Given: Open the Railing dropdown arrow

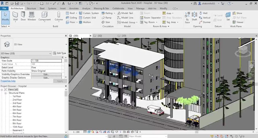Looking at the screenshot, I should (114, 13).
